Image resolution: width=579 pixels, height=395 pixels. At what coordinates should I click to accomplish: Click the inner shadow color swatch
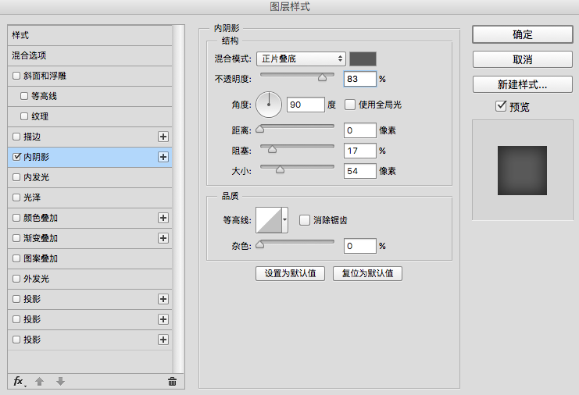[x=363, y=59]
